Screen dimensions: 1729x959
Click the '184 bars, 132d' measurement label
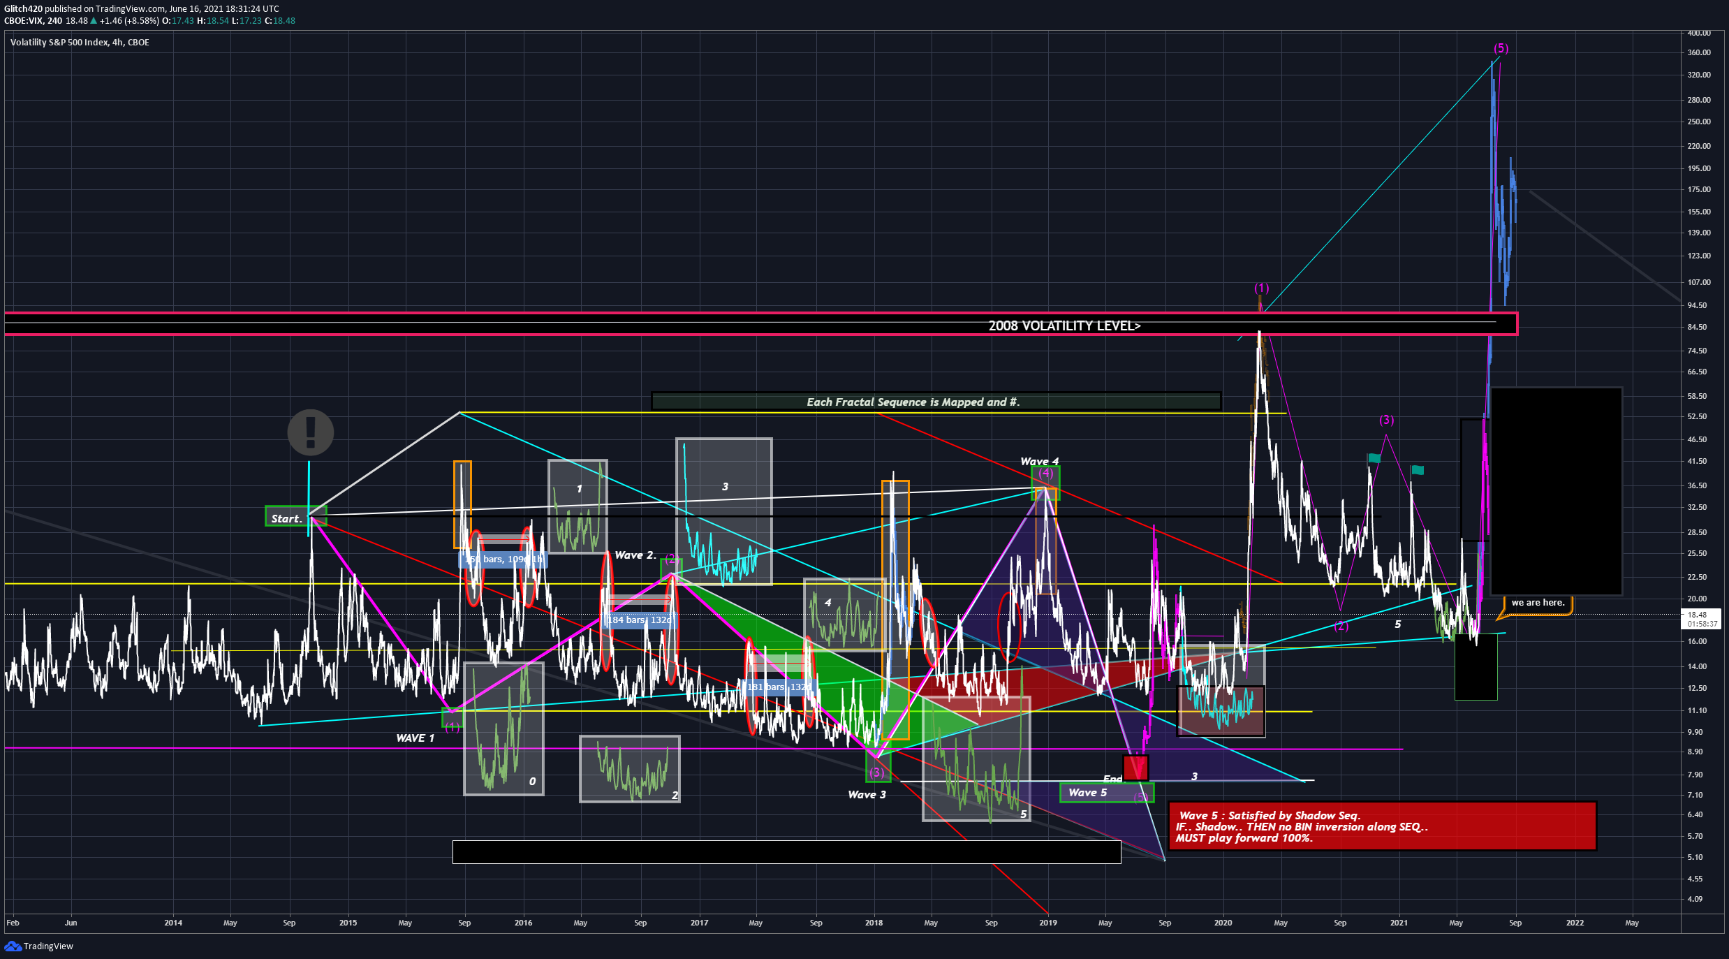coord(640,620)
